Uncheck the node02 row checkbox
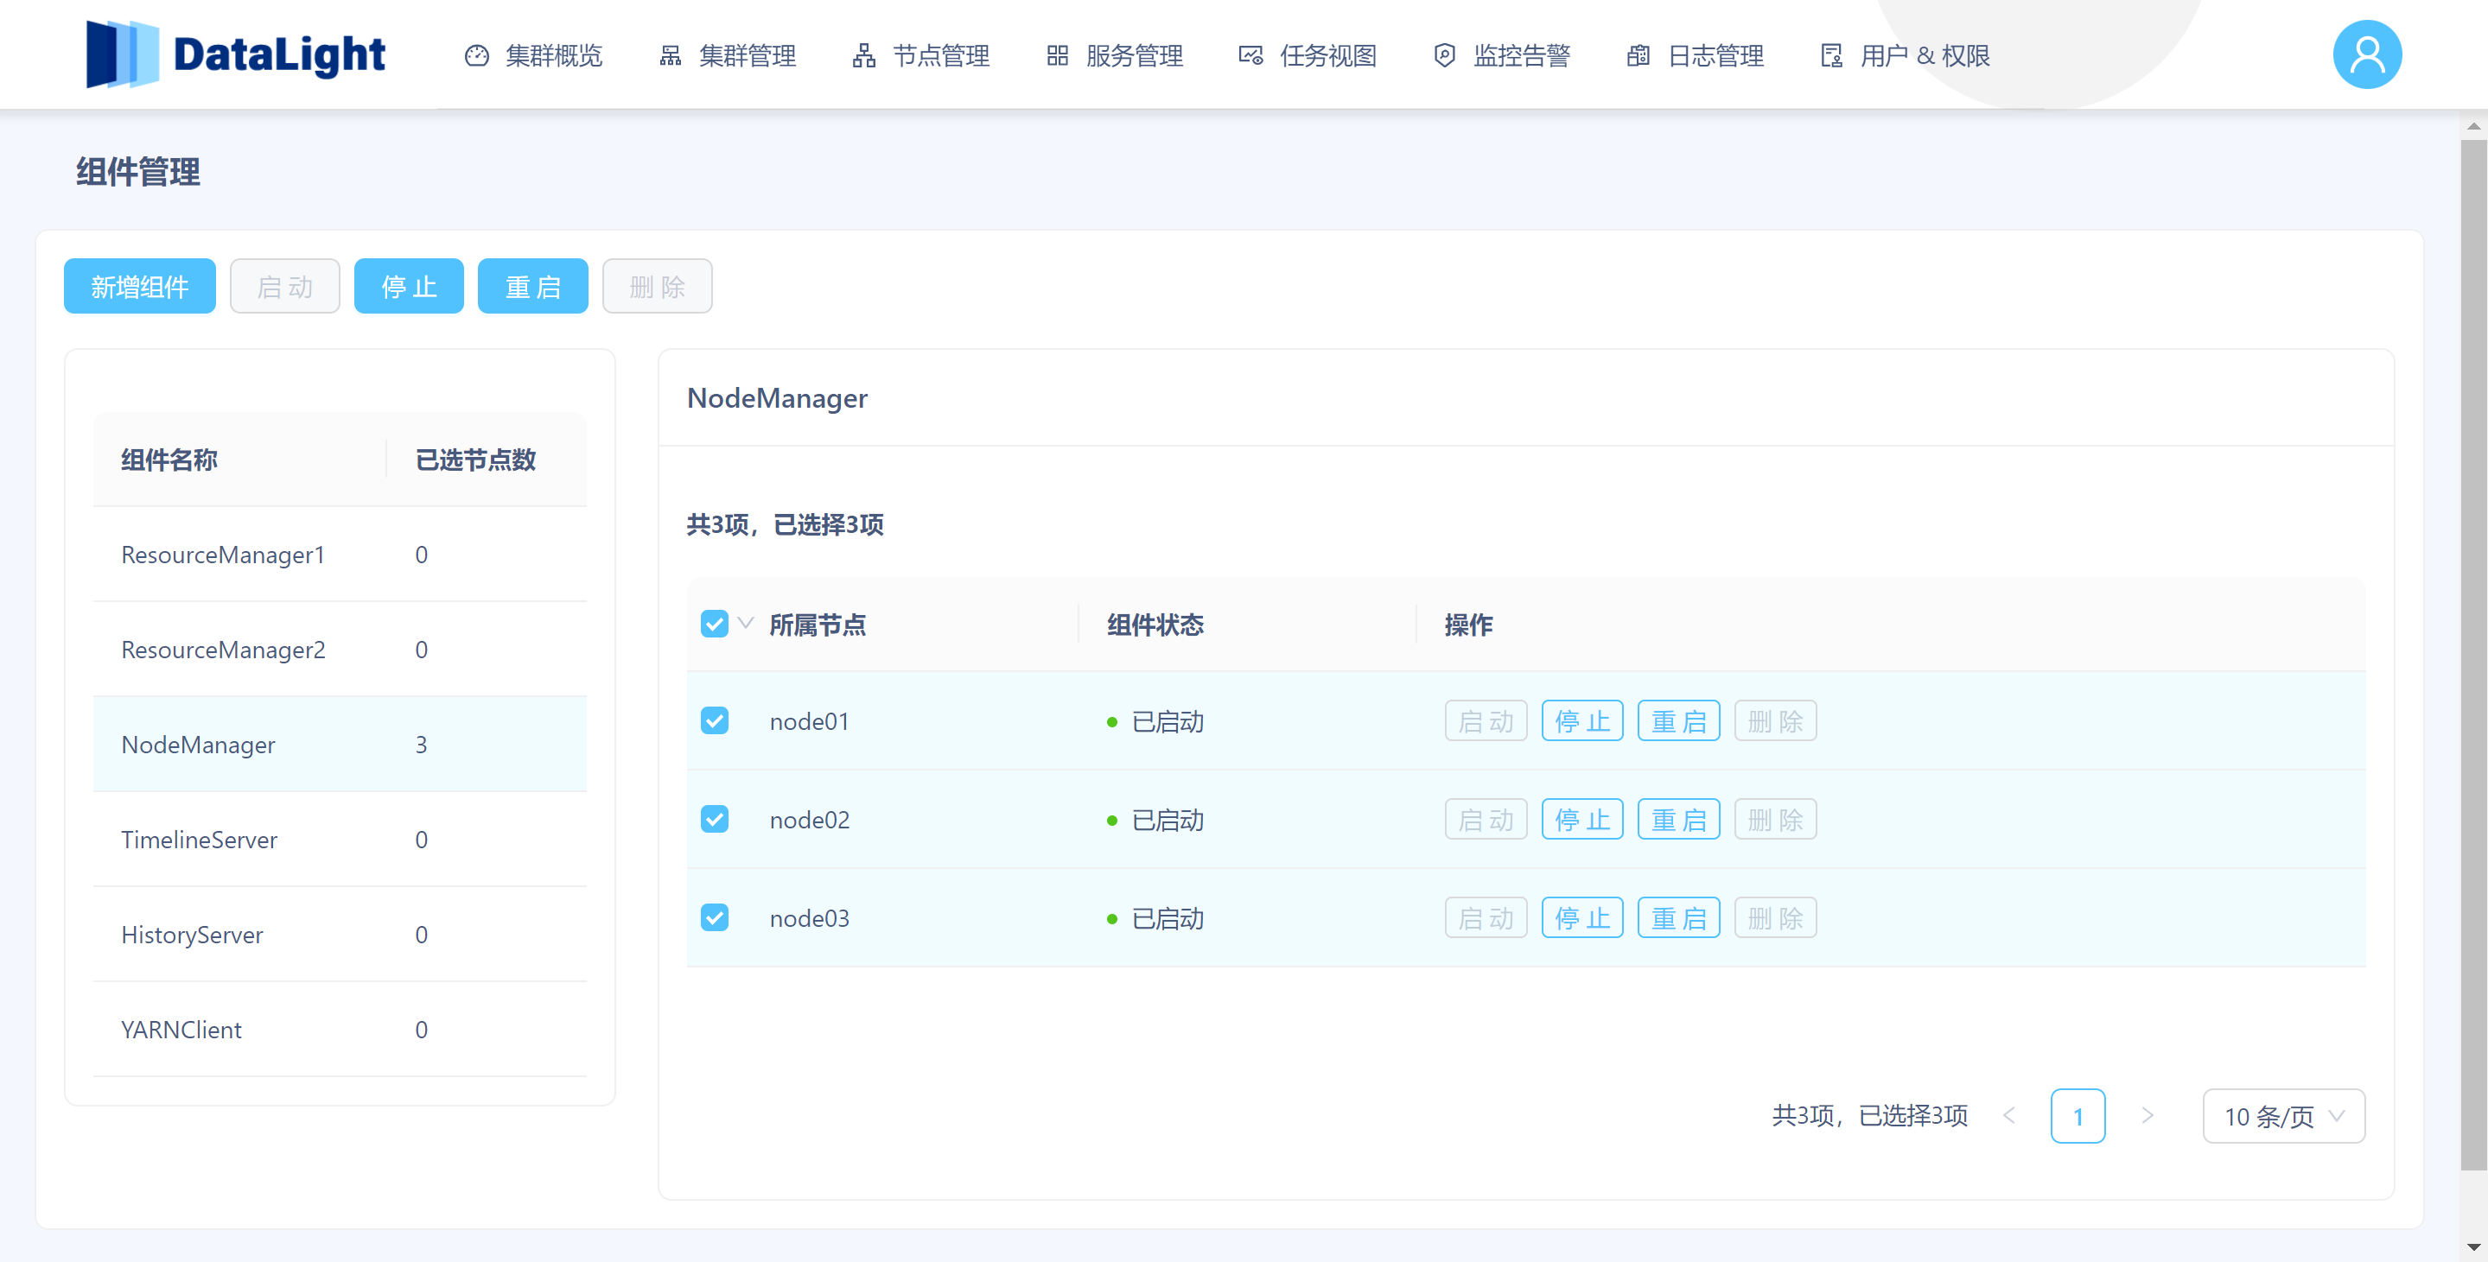Image resolution: width=2488 pixels, height=1262 pixels. [x=715, y=819]
